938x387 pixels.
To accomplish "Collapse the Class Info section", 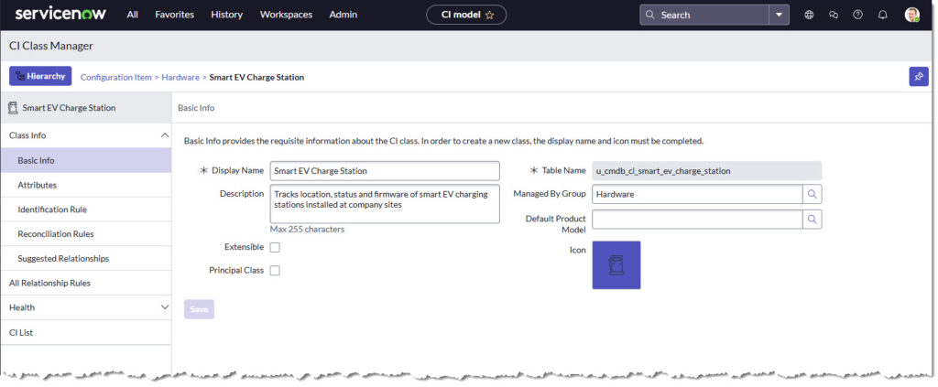I will point(164,135).
